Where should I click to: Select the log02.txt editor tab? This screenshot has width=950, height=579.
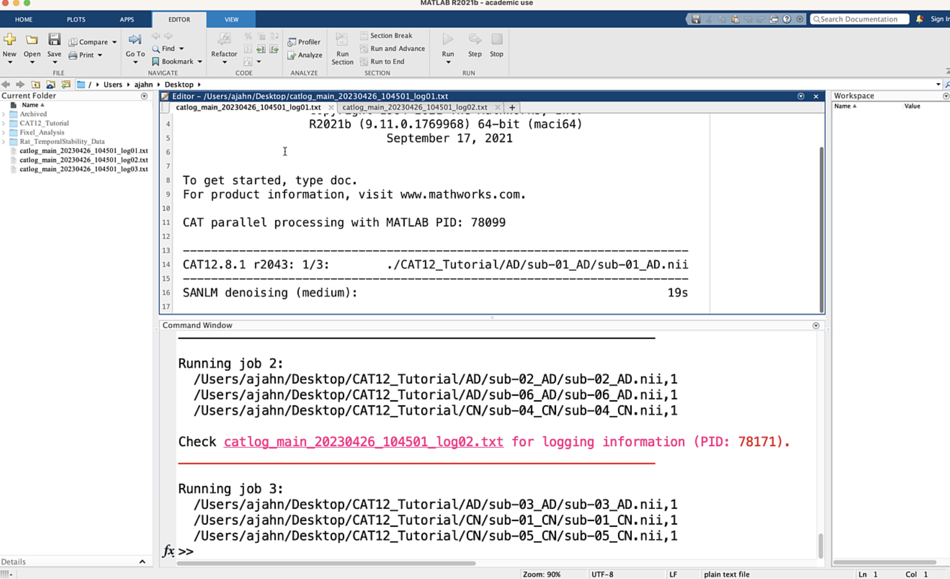(x=415, y=107)
